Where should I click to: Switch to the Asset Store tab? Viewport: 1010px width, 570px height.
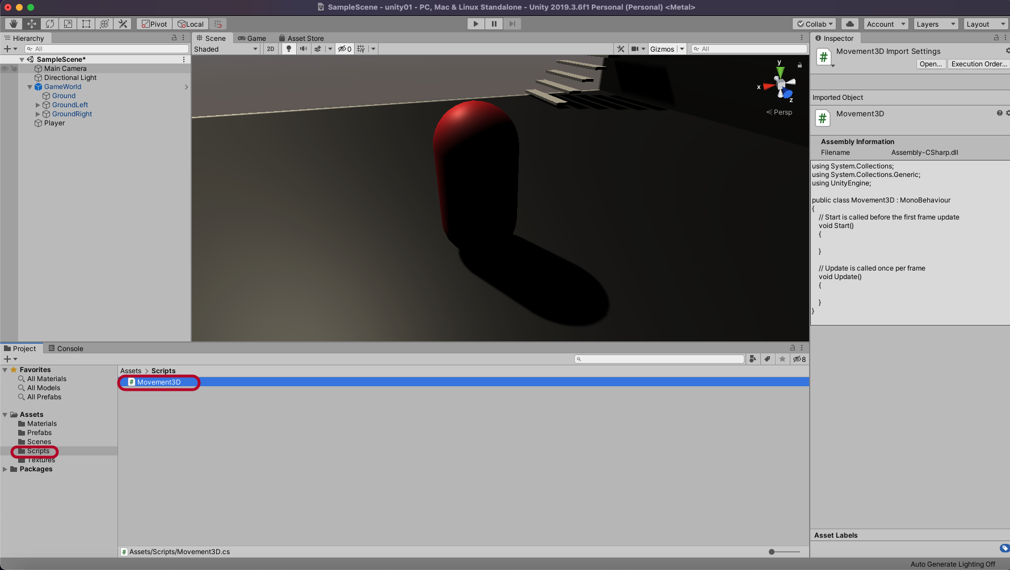click(301, 38)
